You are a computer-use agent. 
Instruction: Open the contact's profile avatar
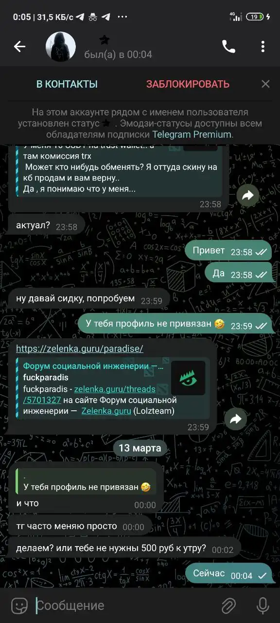click(x=60, y=47)
